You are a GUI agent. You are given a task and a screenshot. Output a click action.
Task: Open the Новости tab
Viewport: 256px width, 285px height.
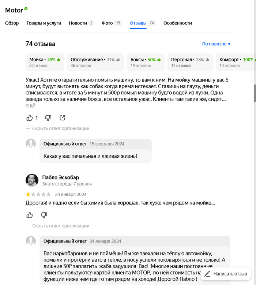81,23
